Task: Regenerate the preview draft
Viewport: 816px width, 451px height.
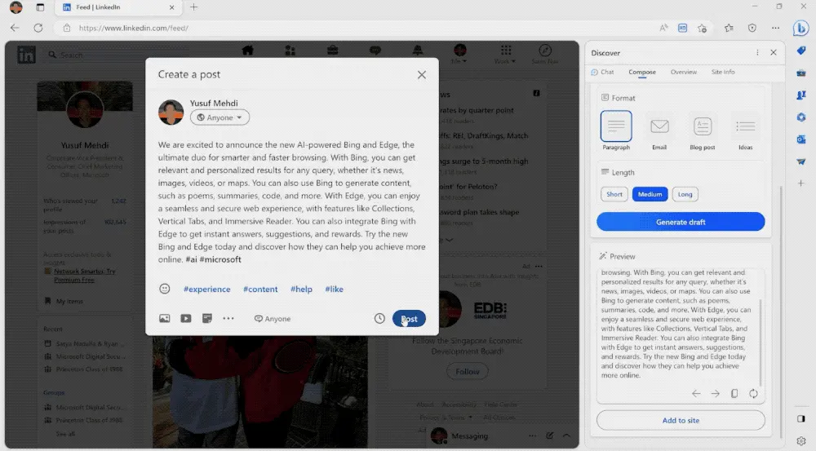Action: [753, 394]
